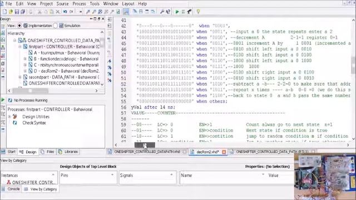
Task: Open the Console tab
Action: (11, 189)
